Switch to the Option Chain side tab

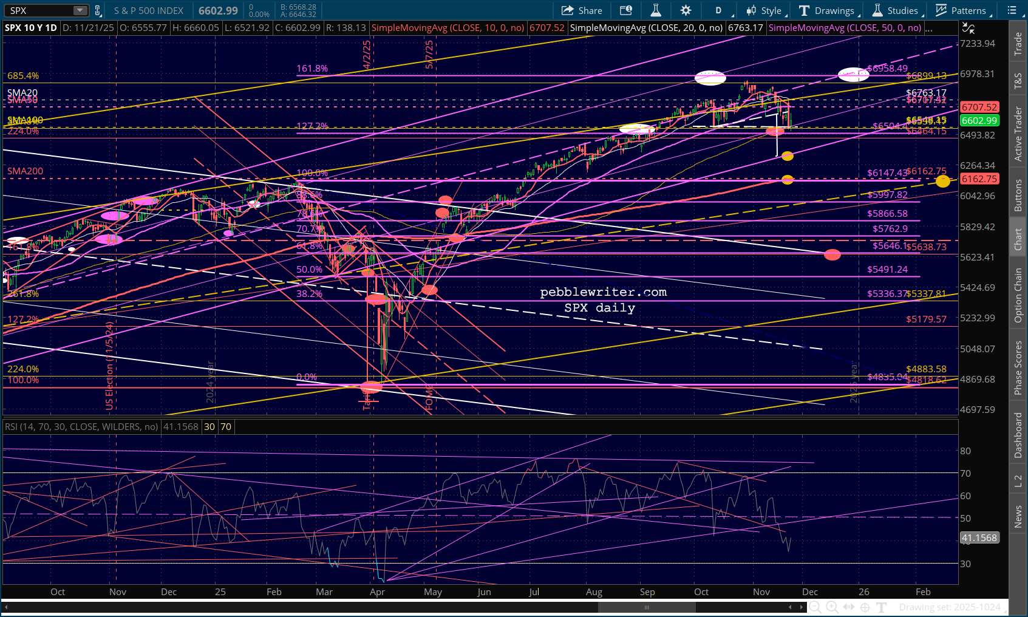(x=1018, y=295)
